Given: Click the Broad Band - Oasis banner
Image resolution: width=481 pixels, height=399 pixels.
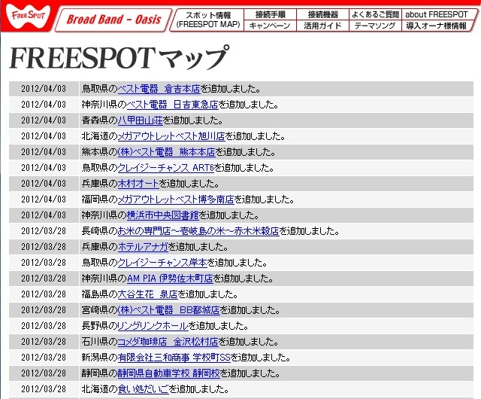Looking at the screenshot, I should click(x=113, y=20).
